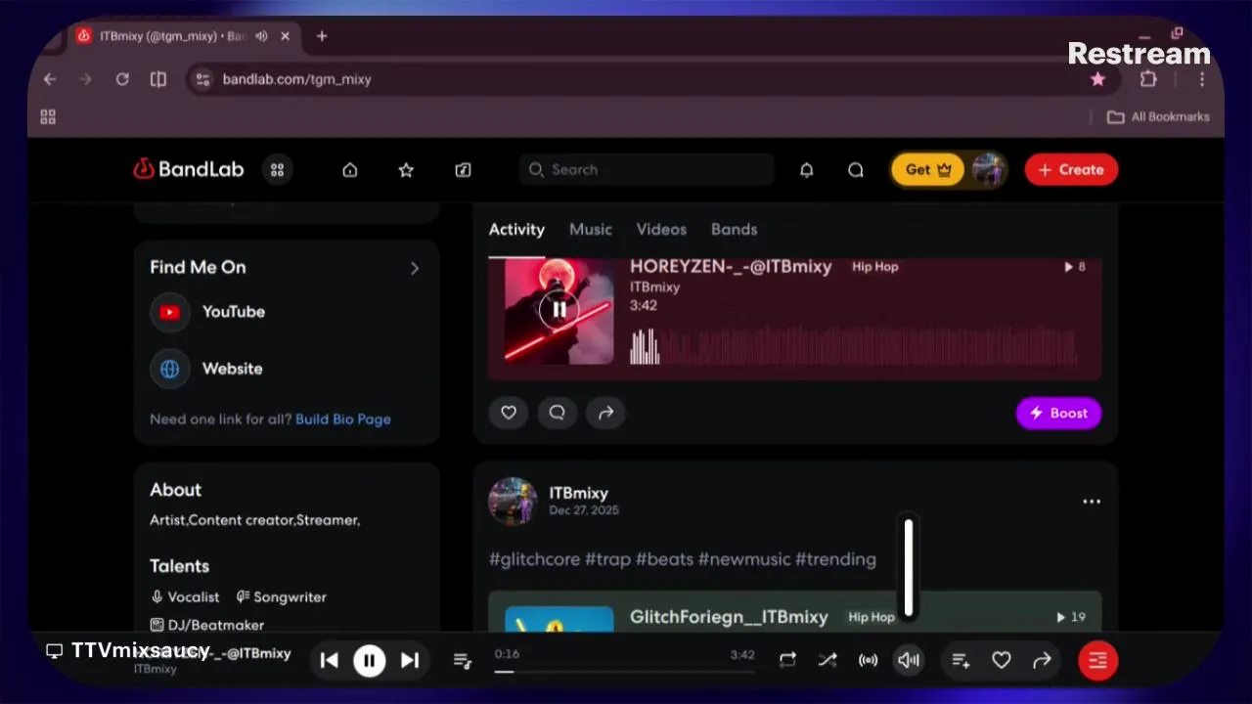Go to the BandLab home feed icon

[x=350, y=170]
